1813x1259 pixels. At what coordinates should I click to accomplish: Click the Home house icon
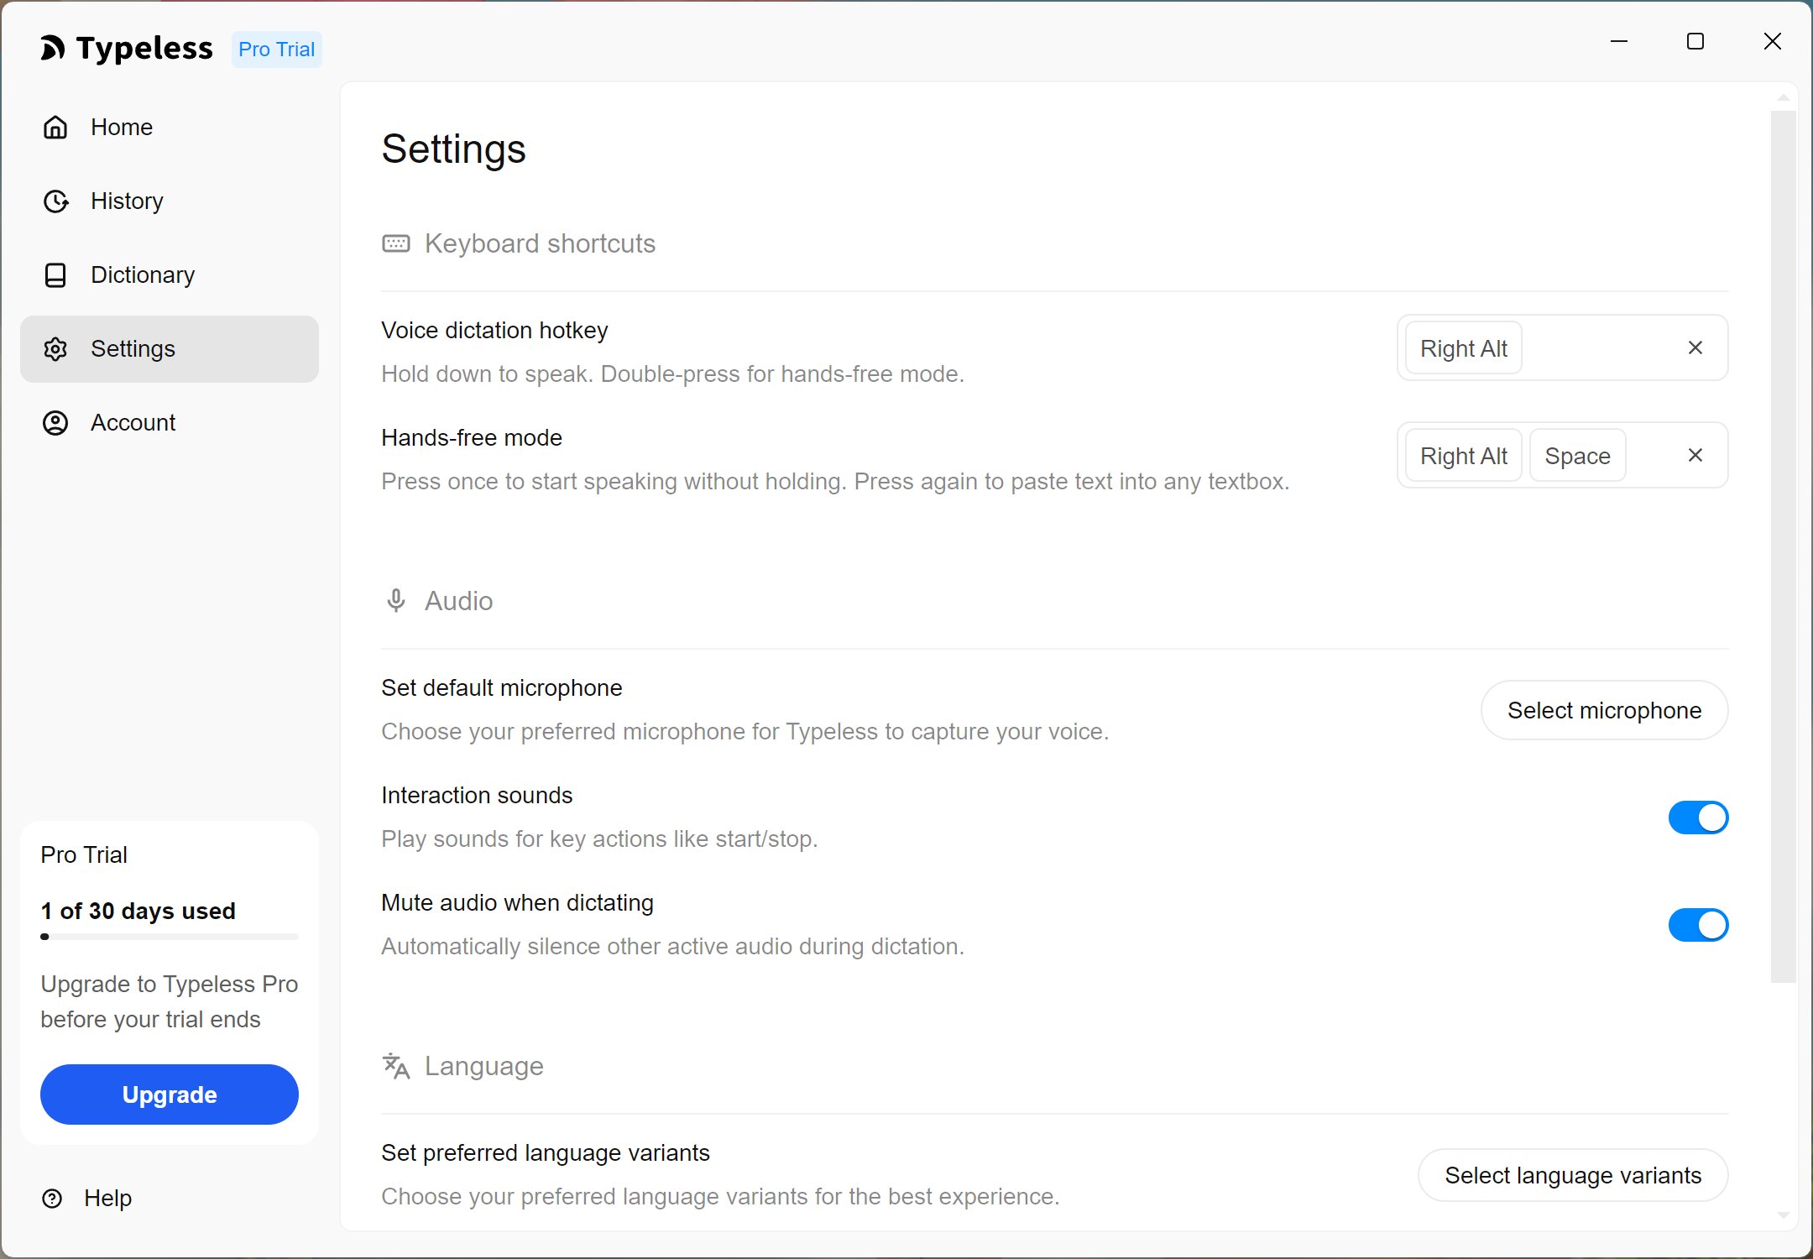[55, 128]
